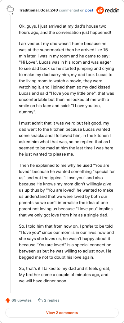Image resolution: width=124 pixels, height=323 pixels.
Task: Click the Snoo avatar icon of the commenter
Action: coord(10,10)
